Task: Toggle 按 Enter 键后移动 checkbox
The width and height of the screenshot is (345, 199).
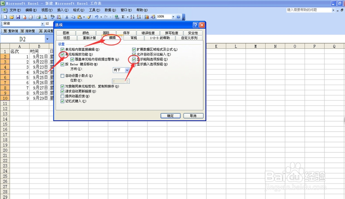Action: click(x=62, y=64)
